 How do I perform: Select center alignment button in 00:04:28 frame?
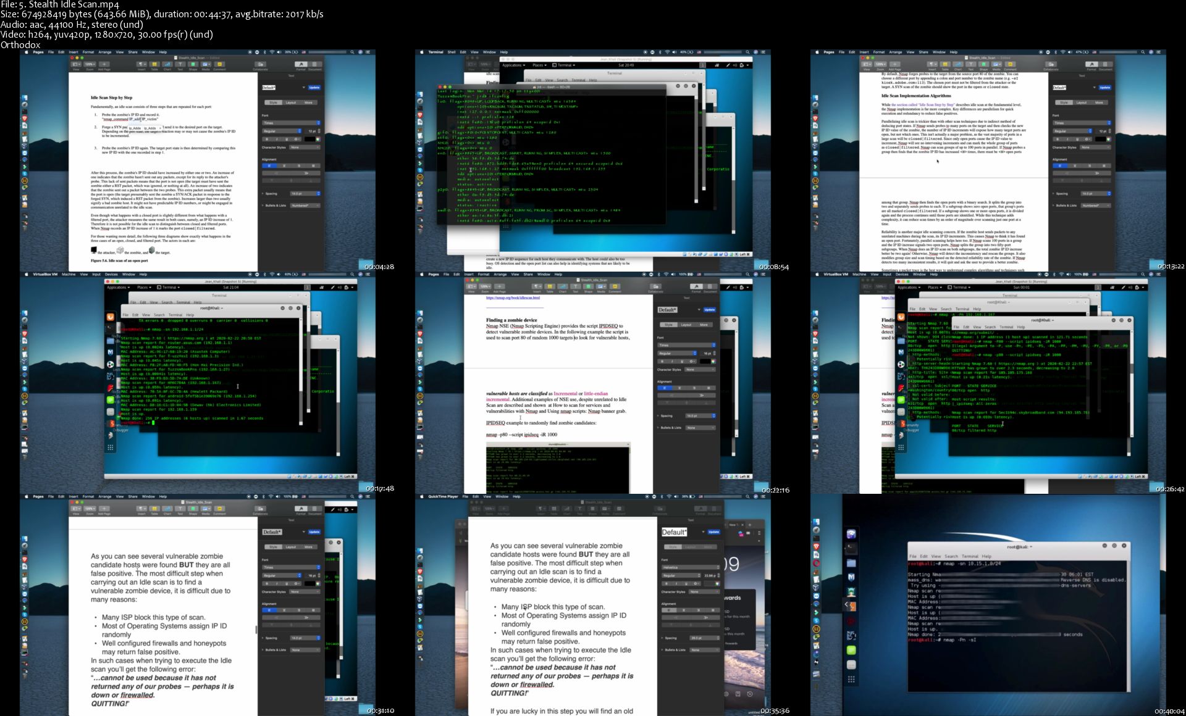coord(284,166)
